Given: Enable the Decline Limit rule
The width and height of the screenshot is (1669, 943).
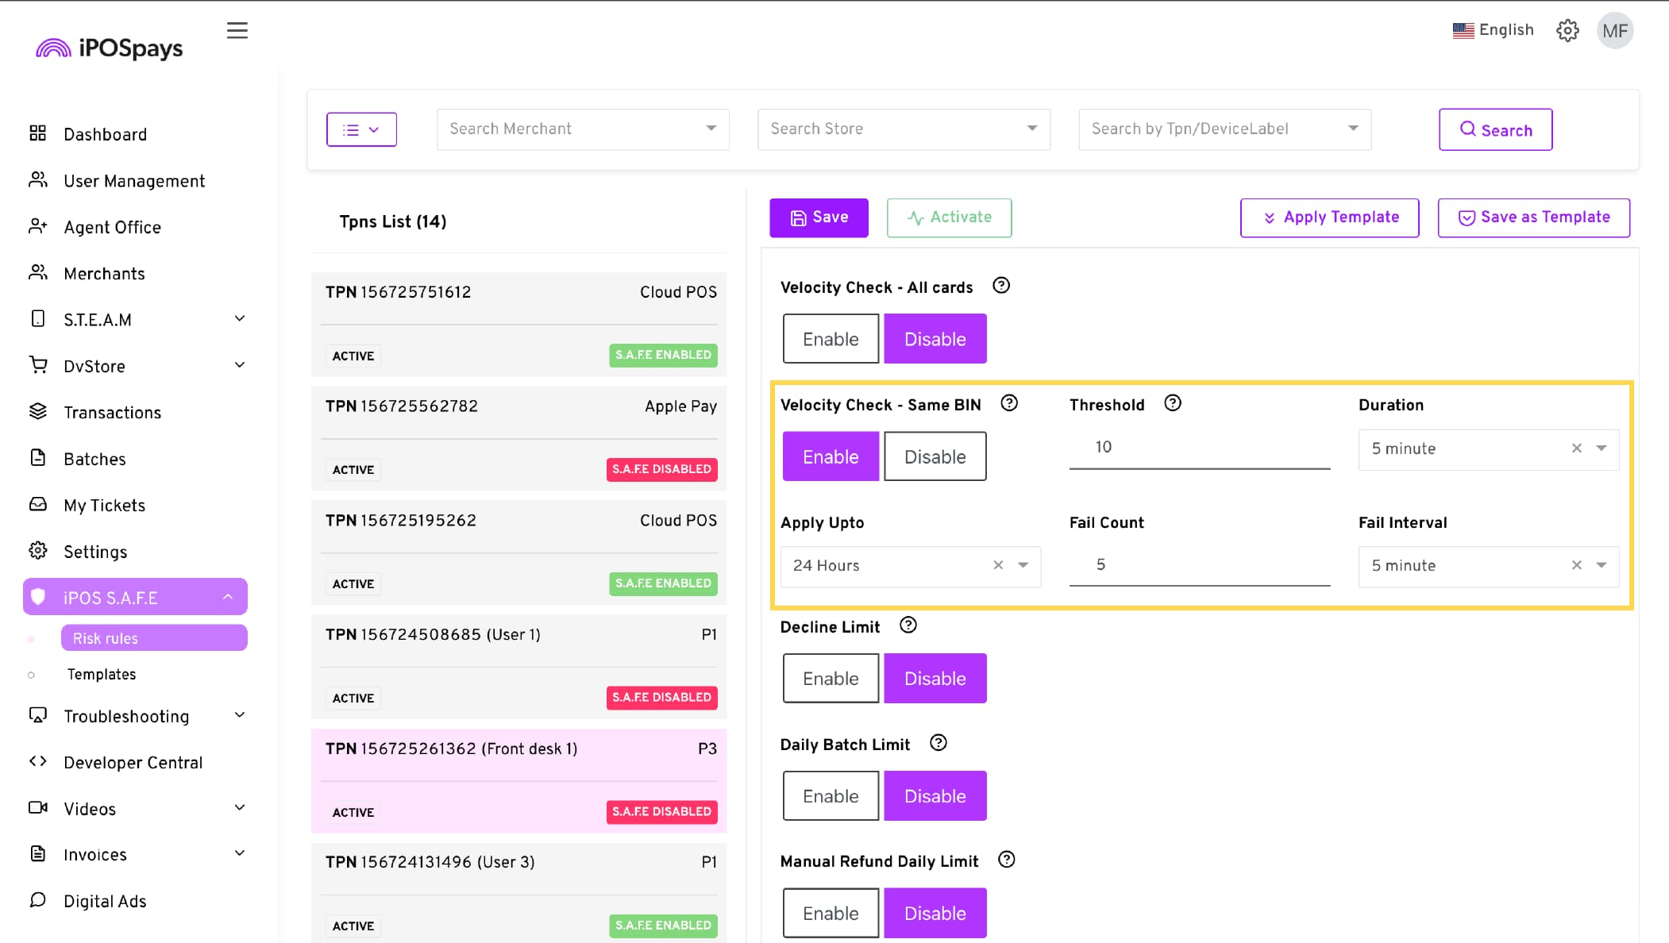Looking at the screenshot, I should click(831, 679).
